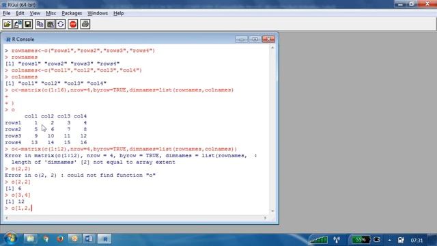Maximize the R Console window
437x246 pixels.
tap(255, 40)
